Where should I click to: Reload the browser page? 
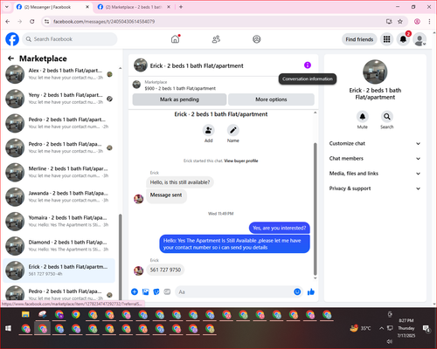click(32, 22)
